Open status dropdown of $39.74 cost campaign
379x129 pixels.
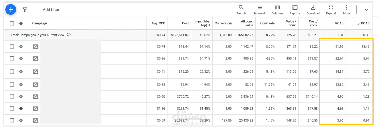(21, 58)
